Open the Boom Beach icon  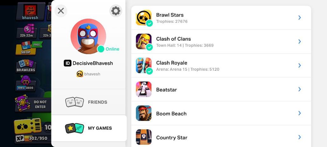click(x=144, y=113)
